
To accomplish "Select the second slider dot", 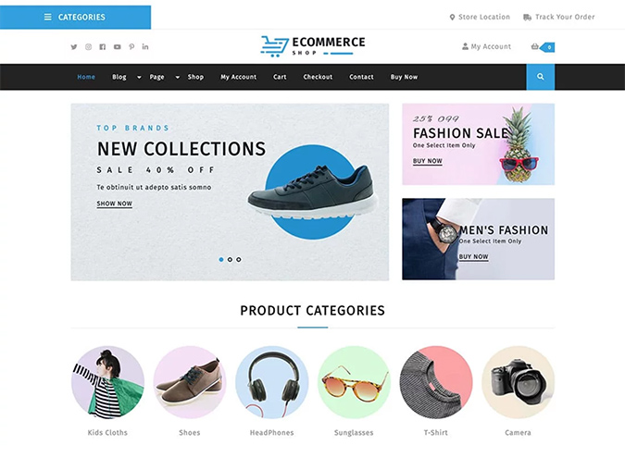I will tap(230, 260).
